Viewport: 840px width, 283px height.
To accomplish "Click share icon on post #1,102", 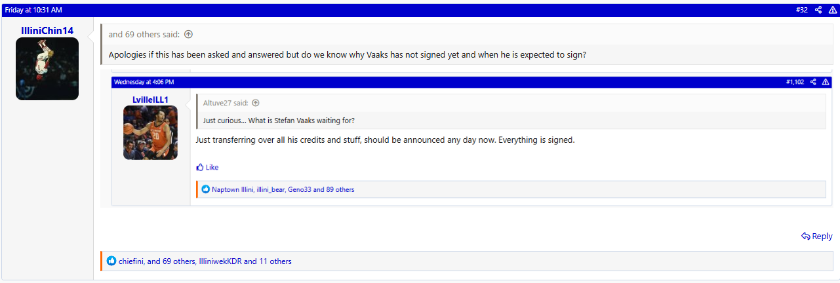I will (x=813, y=82).
